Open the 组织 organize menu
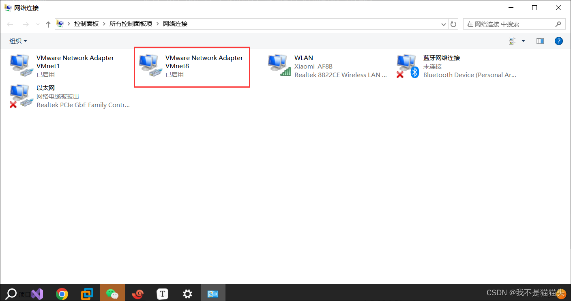The width and height of the screenshot is (571, 301). [18, 41]
